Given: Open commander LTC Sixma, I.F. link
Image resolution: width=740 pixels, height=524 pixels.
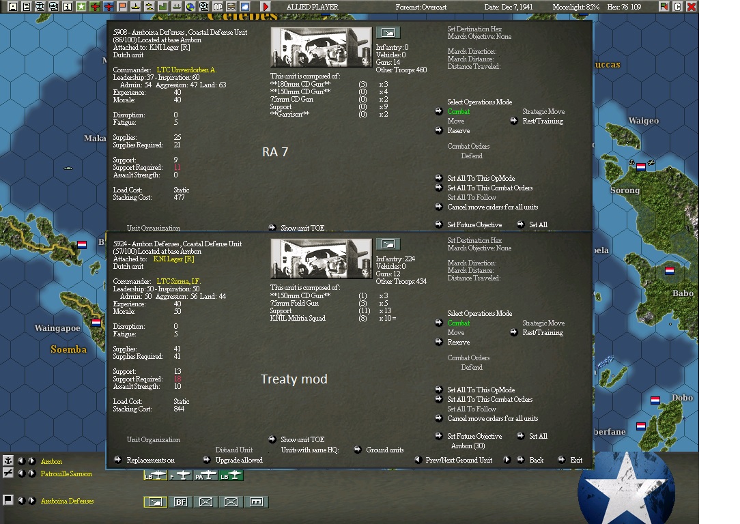Looking at the screenshot, I should [178, 281].
